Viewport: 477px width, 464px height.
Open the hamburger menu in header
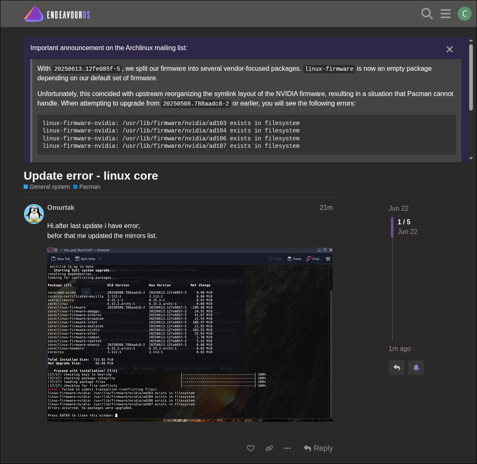pyautogui.click(x=446, y=14)
